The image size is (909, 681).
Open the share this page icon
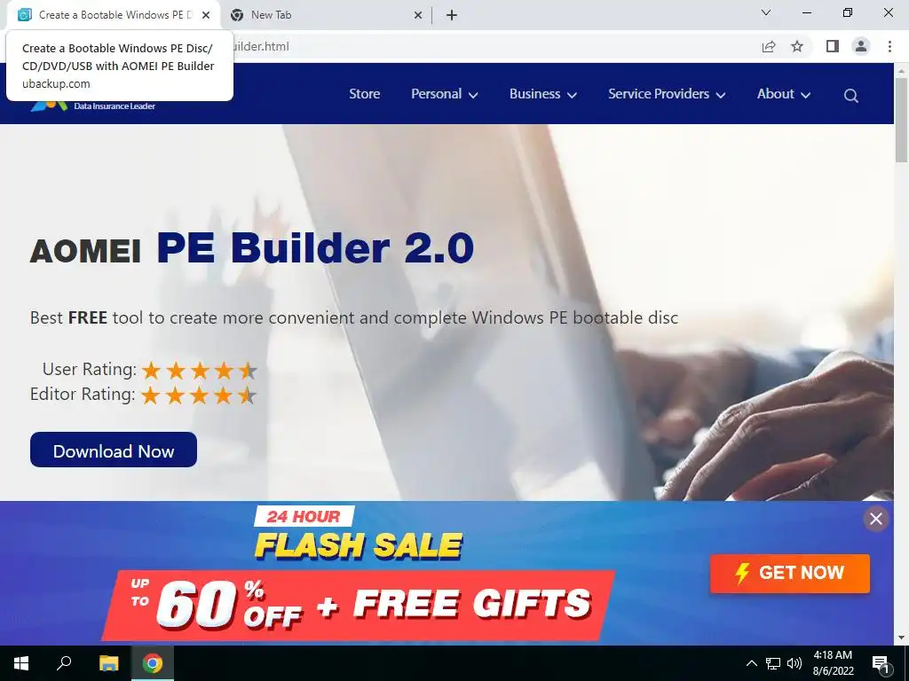point(769,46)
